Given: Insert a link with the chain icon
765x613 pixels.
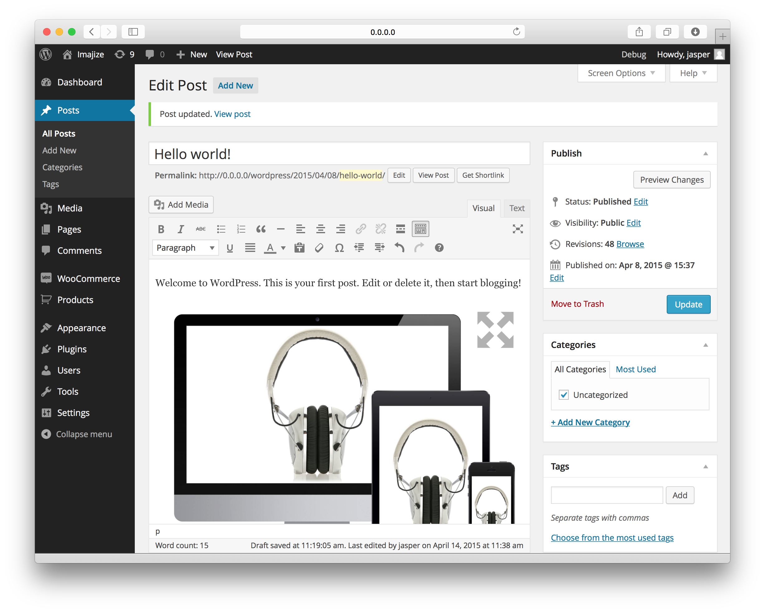Looking at the screenshot, I should (x=360, y=229).
